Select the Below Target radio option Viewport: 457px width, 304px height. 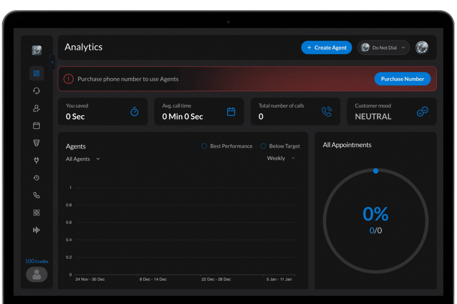click(263, 146)
